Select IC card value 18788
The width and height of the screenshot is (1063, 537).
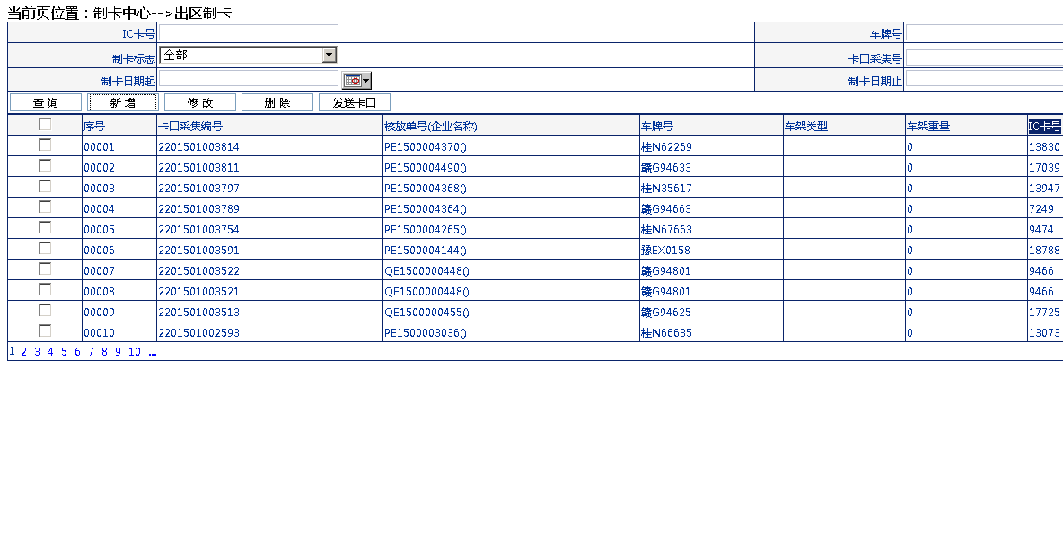point(1044,251)
